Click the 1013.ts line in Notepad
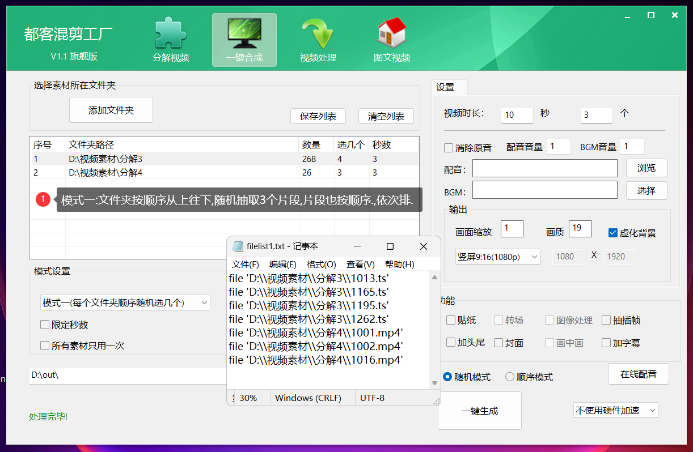 [309, 278]
